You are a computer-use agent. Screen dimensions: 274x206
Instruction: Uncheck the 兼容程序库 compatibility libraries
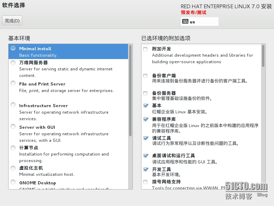click(146, 119)
